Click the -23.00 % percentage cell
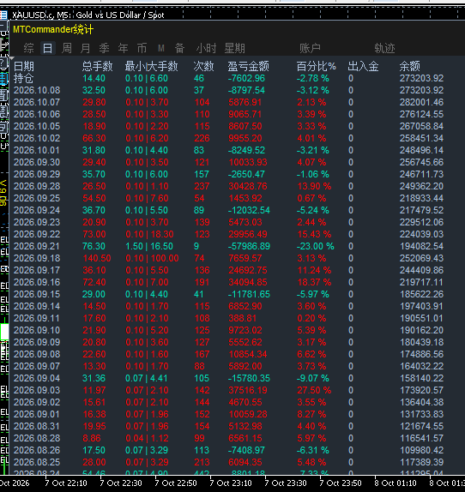This screenshot has height=492, width=465. pyautogui.click(x=316, y=246)
